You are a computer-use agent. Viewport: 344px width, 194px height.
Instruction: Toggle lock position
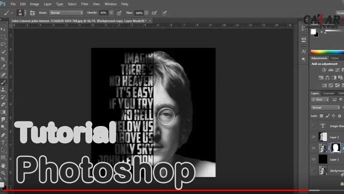[333, 116]
